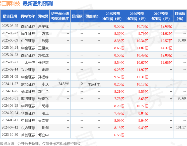Click the 研报数 column header
This screenshot has height=146, width=187.
pyautogui.click(x=77, y=16)
